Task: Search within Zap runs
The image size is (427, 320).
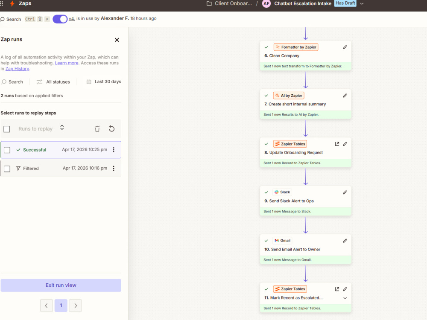Action: [x=12, y=82]
